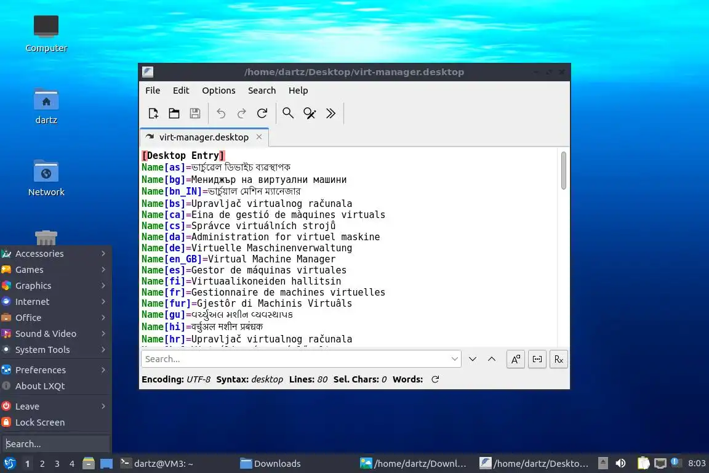Switch to workspace 1

pos(27,464)
